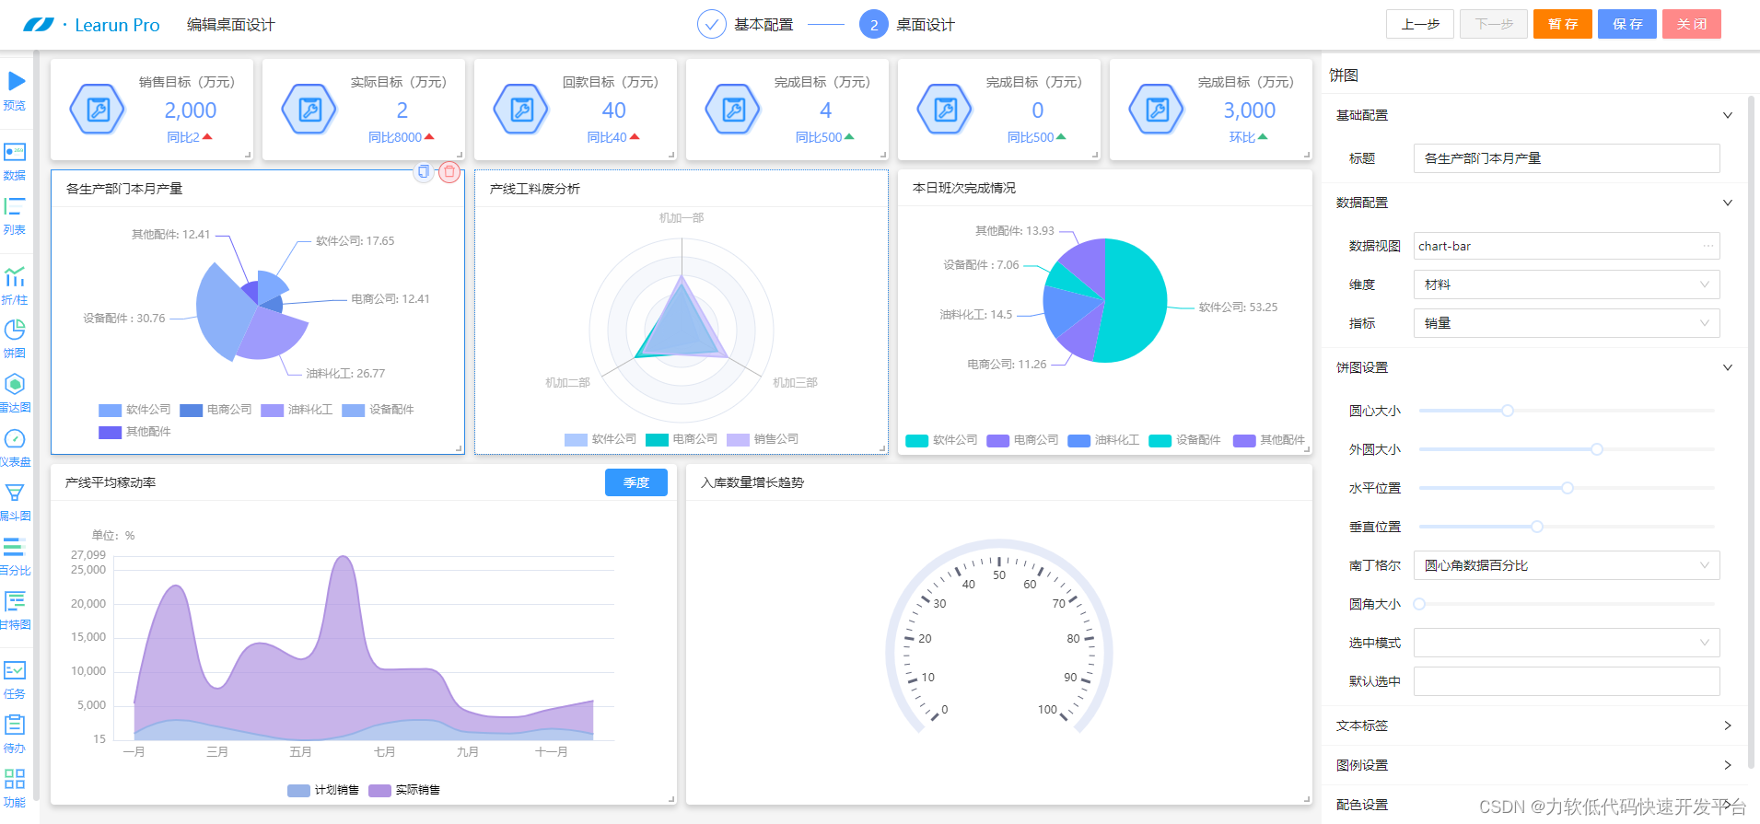The width and height of the screenshot is (1760, 824).
Task: Click the hexagon icon of 完成目标 card showing 3,000
Action: (x=1157, y=110)
